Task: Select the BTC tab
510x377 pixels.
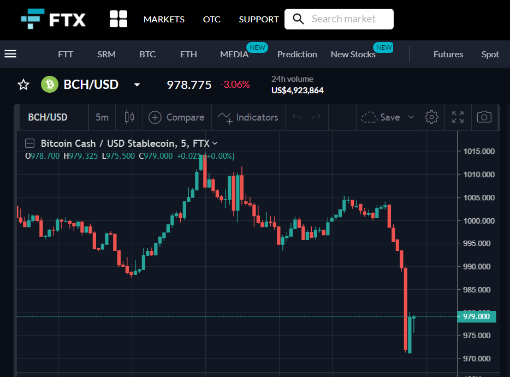Action: pos(147,54)
